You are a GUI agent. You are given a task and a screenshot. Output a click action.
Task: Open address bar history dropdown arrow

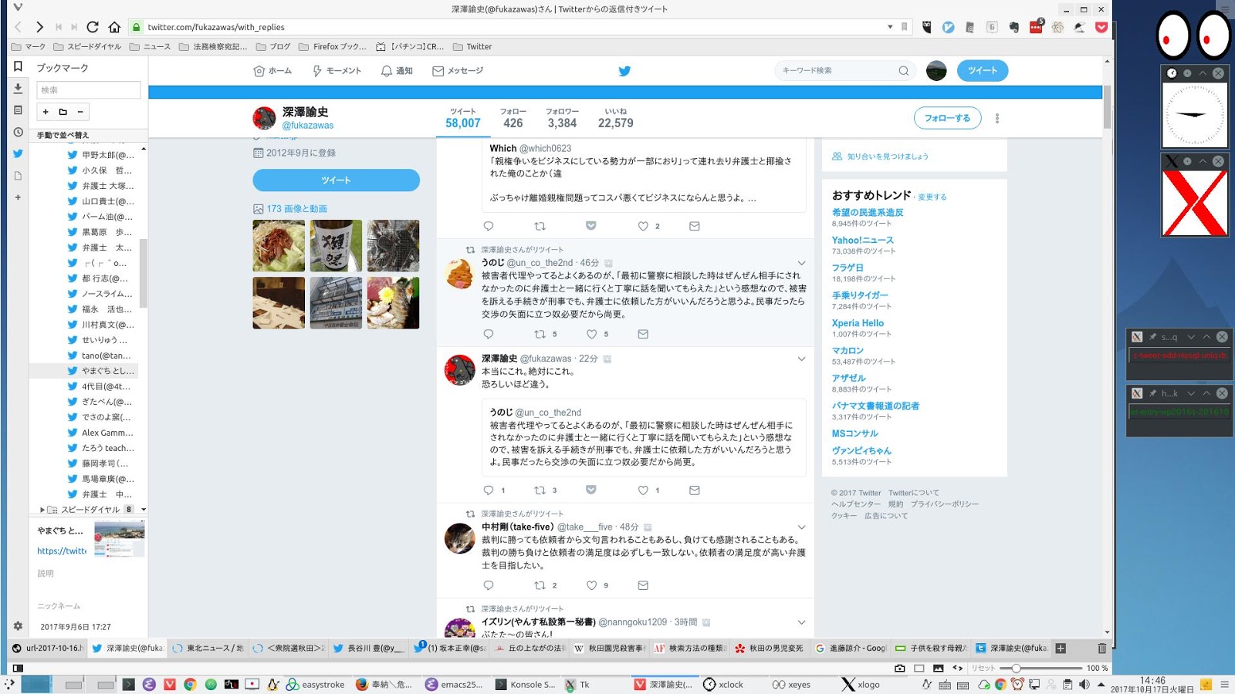tap(890, 27)
